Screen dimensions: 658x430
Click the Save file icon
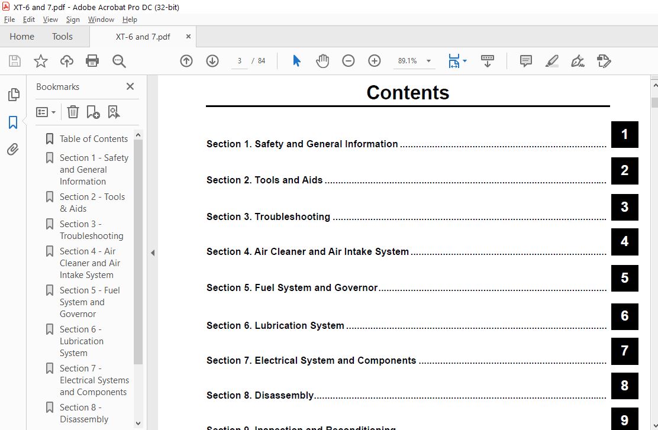[15, 62]
